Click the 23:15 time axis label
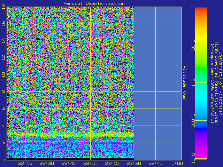223x167 pixels. click(112, 164)
